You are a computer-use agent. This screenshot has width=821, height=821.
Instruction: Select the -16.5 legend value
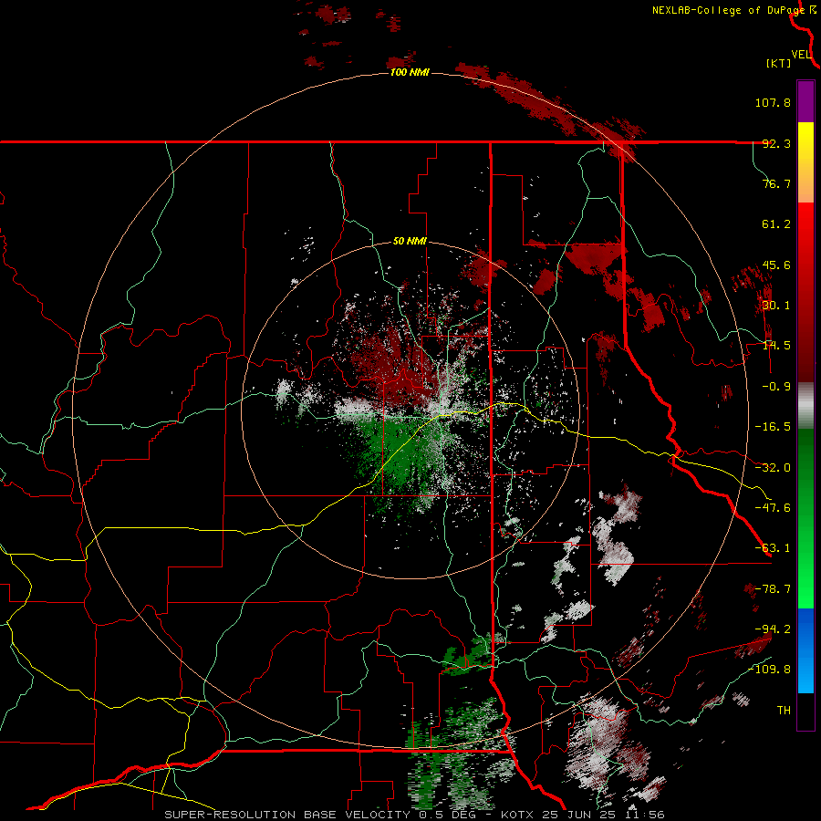click(773, 427)
